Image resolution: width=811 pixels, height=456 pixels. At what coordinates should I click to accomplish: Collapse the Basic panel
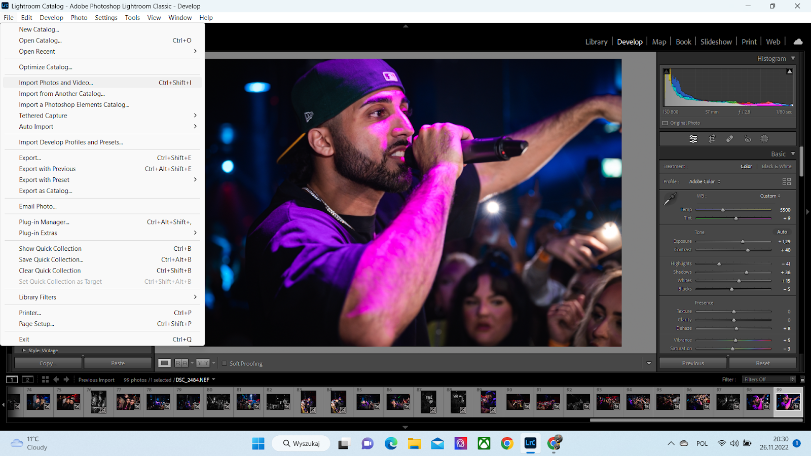(x=793, y=154)
